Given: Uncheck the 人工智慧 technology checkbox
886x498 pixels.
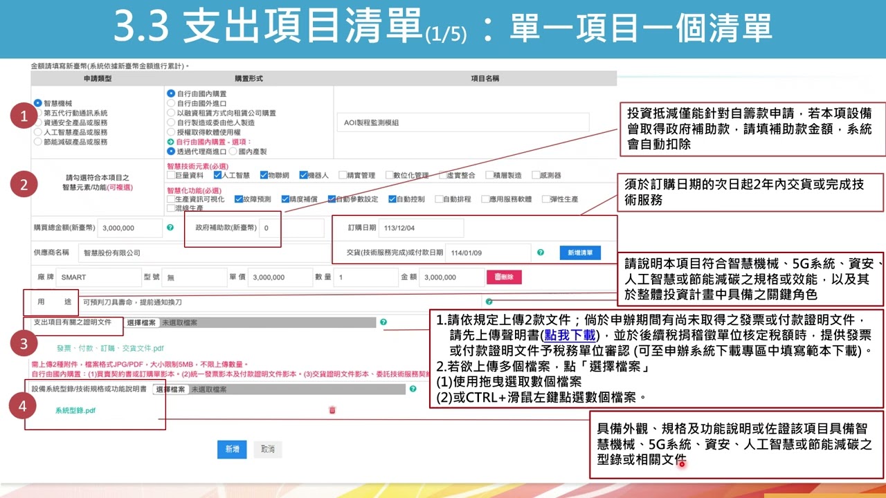Looking at the screenshot, I should (217, 176).
